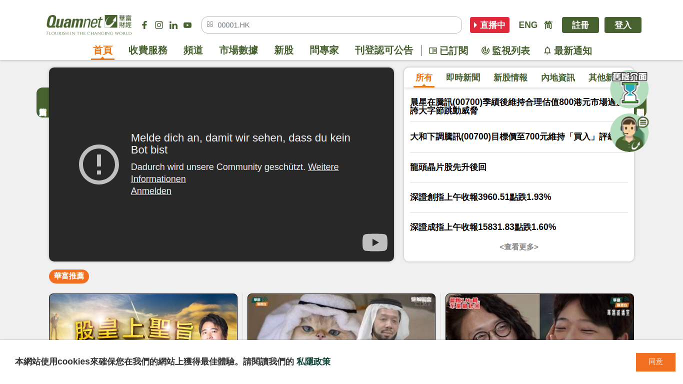The image size is (683, 384).
Task: Open the 私隱政策 privacy policy link
Action: click(x=313, y=361)
